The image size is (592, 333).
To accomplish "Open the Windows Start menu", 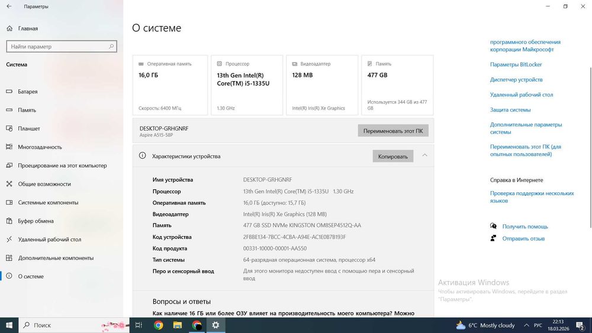I will pyautogui.click(x=9, y=325).
